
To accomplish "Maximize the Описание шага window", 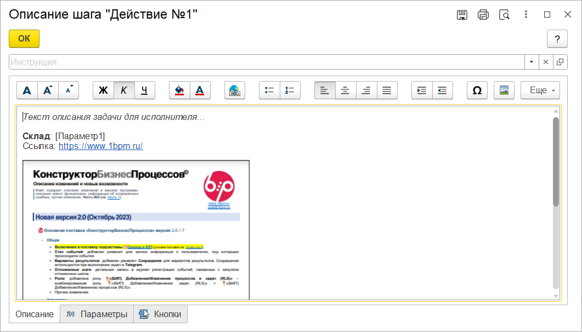I will point(547,14).
